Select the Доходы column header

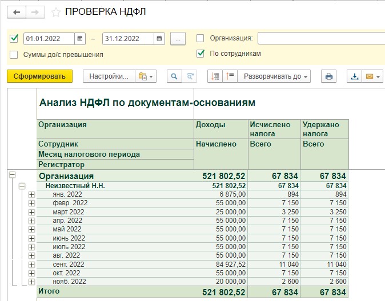click(x=220, y=129)
